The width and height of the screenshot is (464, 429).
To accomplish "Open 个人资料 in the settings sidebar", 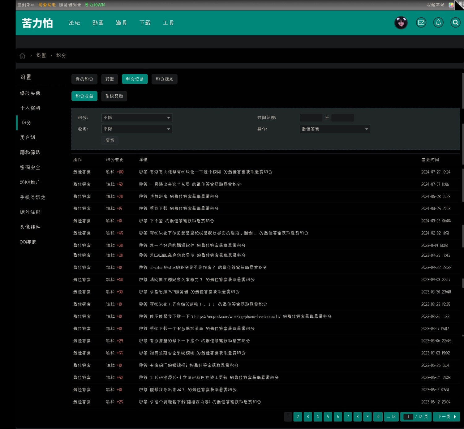I will (30, 108).
